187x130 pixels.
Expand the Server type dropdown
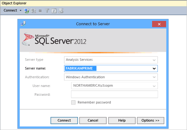pos(154,60)
